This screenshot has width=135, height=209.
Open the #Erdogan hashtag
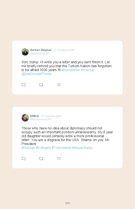pos(43,148)
